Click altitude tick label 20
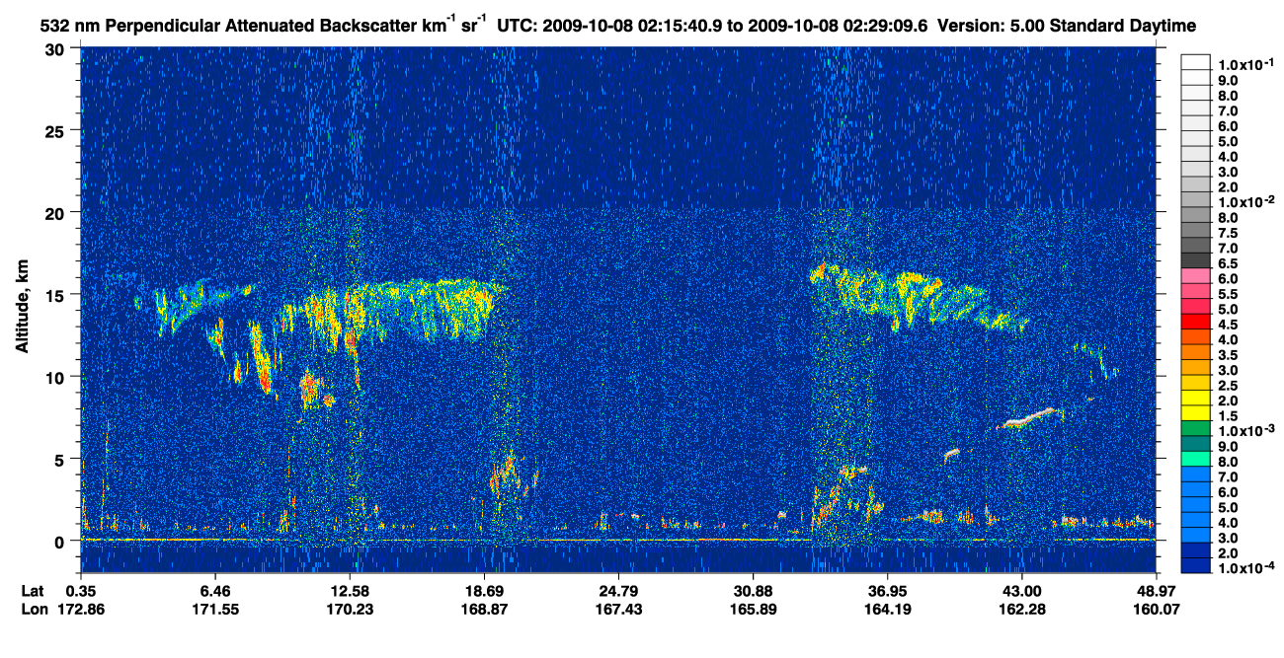1284x658 pixels. [55, 212]
